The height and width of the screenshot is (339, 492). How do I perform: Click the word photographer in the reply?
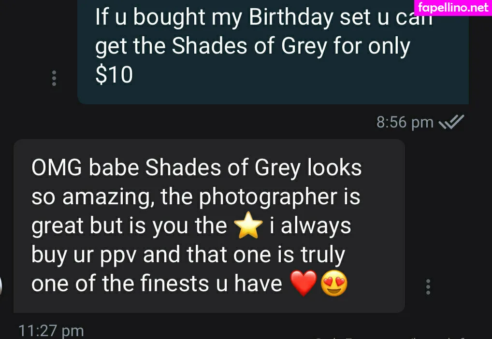(268, 197)
